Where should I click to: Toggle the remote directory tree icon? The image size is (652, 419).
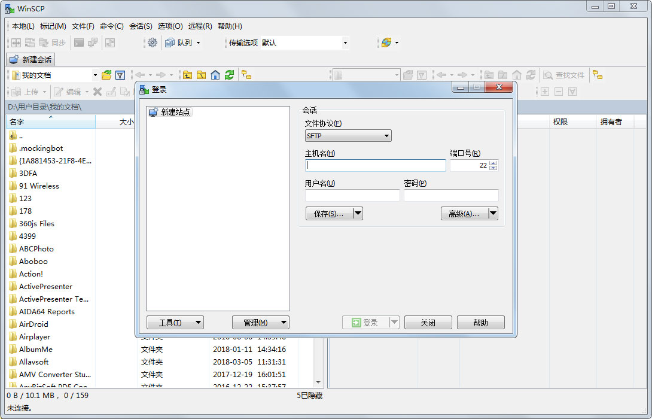(598, 75)
